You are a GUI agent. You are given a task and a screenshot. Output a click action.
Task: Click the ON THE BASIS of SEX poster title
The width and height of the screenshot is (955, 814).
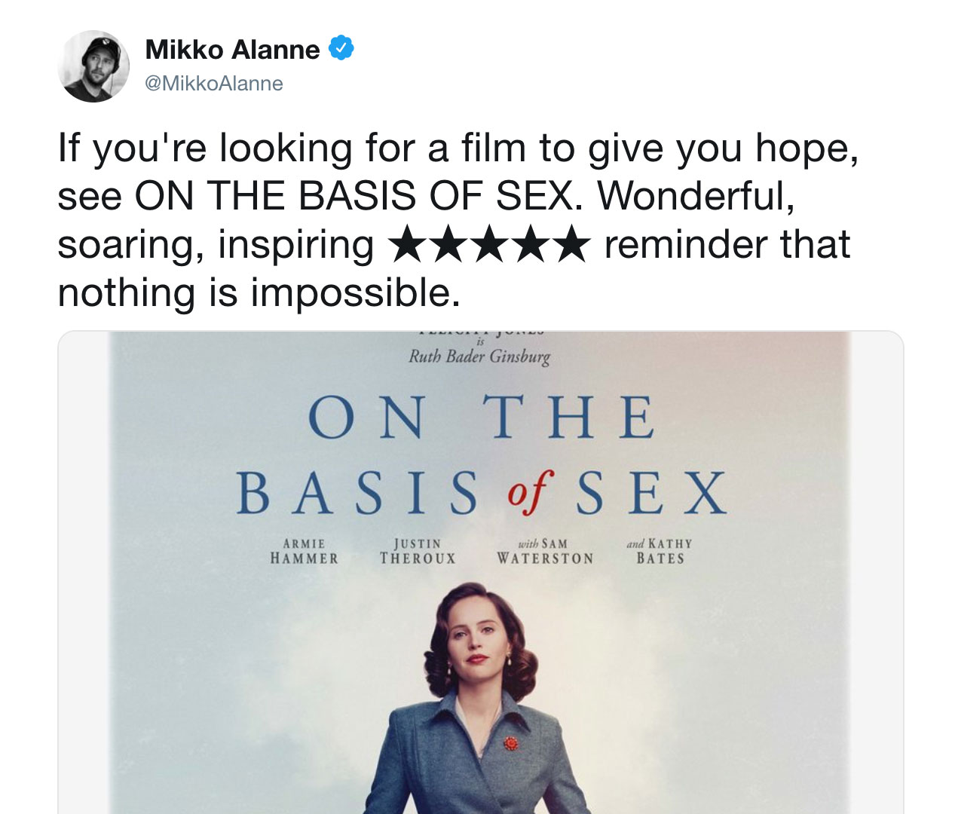tap(482, 454)
